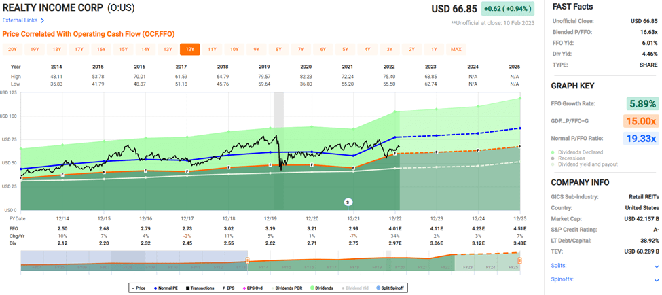Select the 1Y time range tab

coord(434,50)
